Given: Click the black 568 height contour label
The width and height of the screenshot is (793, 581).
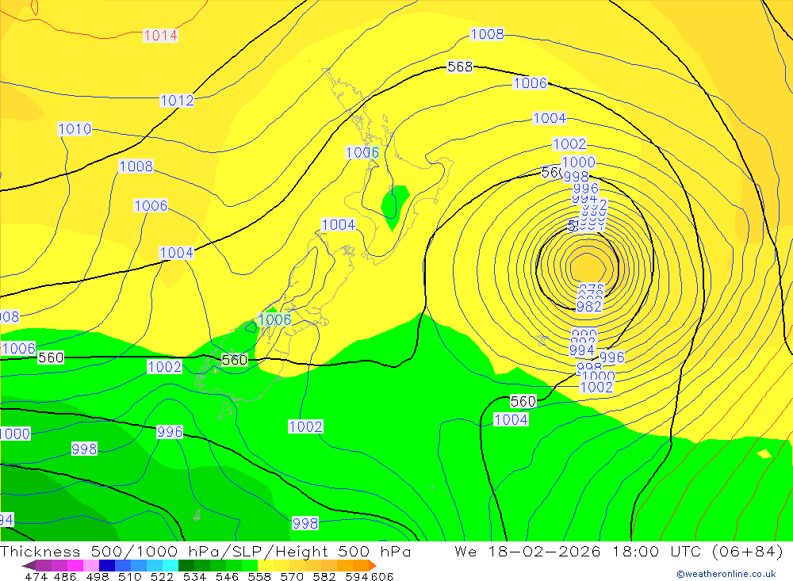Looking at the screenshot, I should coord(460,67).
